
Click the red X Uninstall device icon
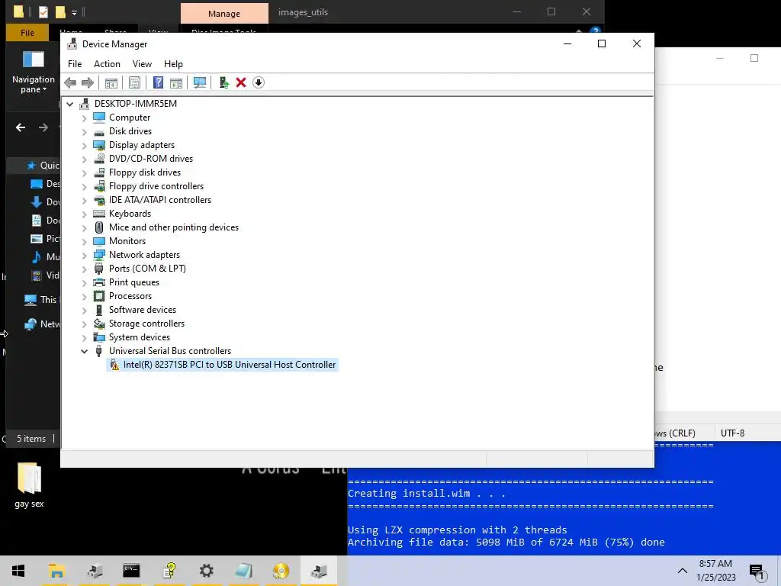[x=241, y=82]
